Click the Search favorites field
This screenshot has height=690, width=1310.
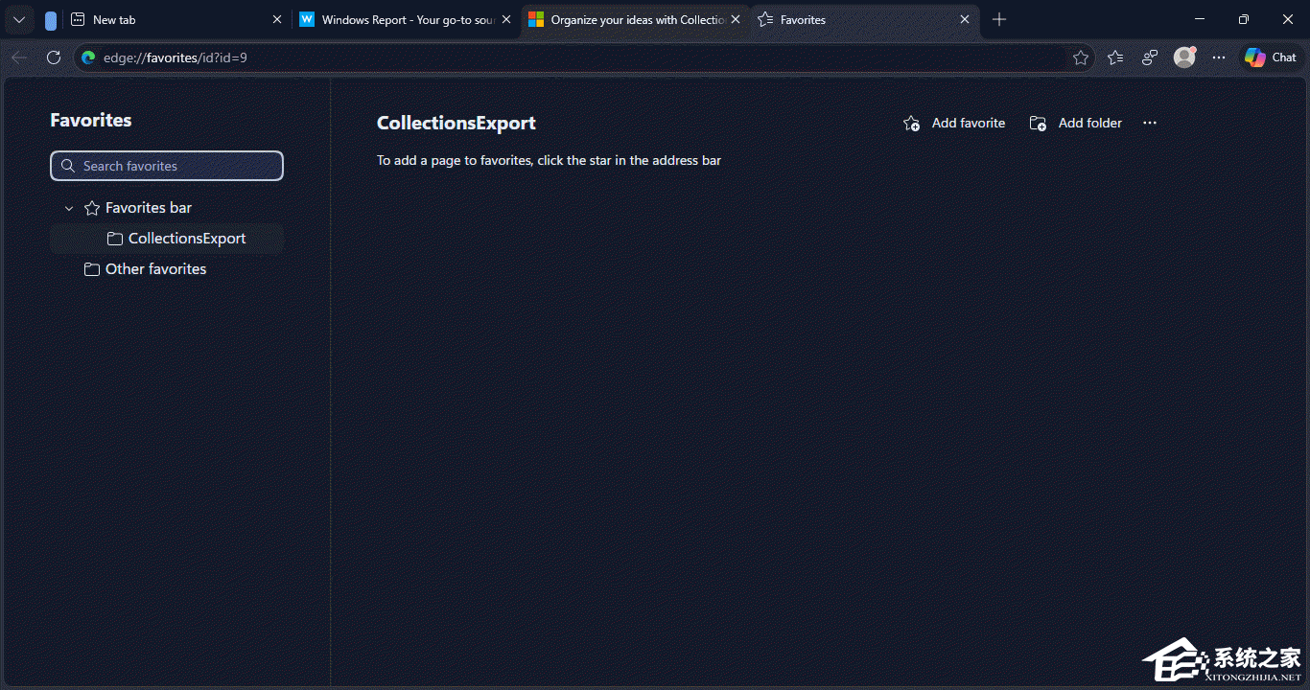[x=167, y=166]
